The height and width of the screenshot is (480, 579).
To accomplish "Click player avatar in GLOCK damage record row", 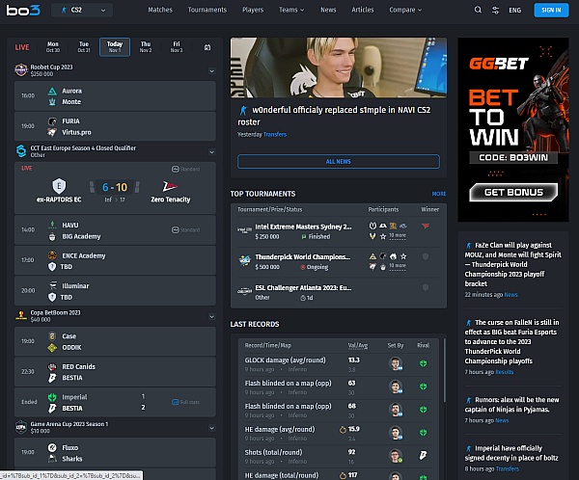I will (396, 363).
